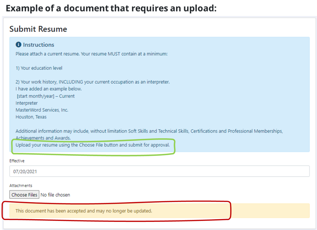Click the '1) Your education level' line
Viewport: 317px width, 230px height.
tap(39, 68)
